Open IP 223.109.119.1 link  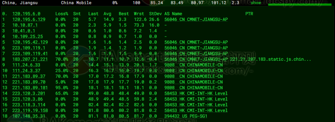point(29,48)
